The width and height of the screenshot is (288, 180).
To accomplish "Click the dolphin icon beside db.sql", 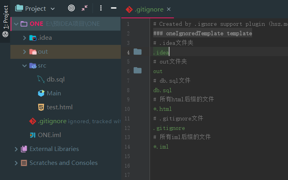I will pyautogui.click(x=41, y=79).
